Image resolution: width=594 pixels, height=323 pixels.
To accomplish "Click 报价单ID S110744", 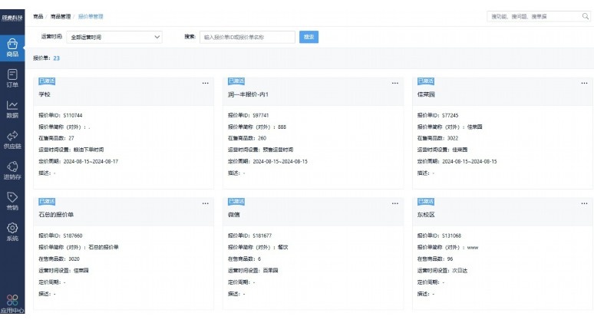I will click(x=60, y=115).
